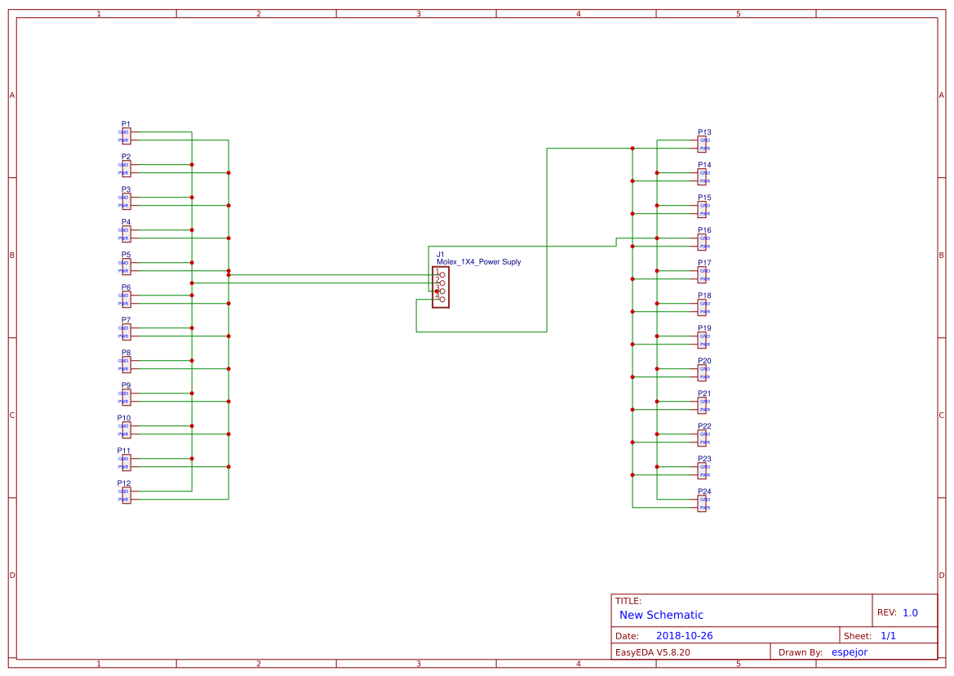Select the P16 connector symbol

click(x=703, y=241)
